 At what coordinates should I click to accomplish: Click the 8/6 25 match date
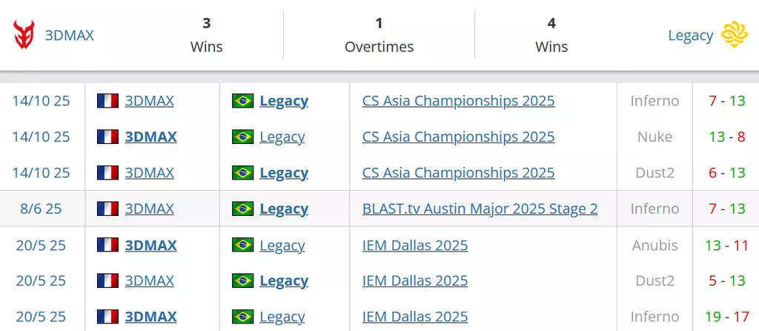42,209
